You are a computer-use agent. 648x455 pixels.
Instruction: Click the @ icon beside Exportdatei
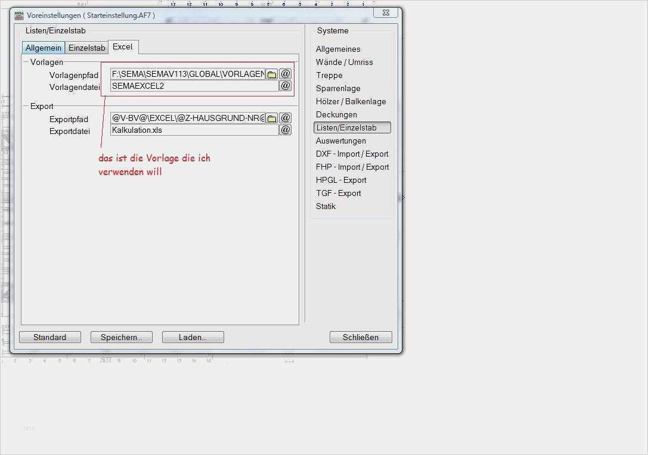285,130
